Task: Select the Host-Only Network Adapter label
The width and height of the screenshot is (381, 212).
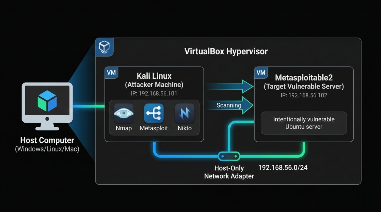Action: [x=229, y=172]
